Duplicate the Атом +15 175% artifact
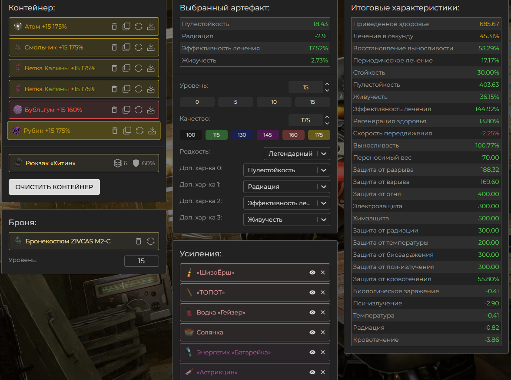The image size is (511, 380). tap(126, 27)
